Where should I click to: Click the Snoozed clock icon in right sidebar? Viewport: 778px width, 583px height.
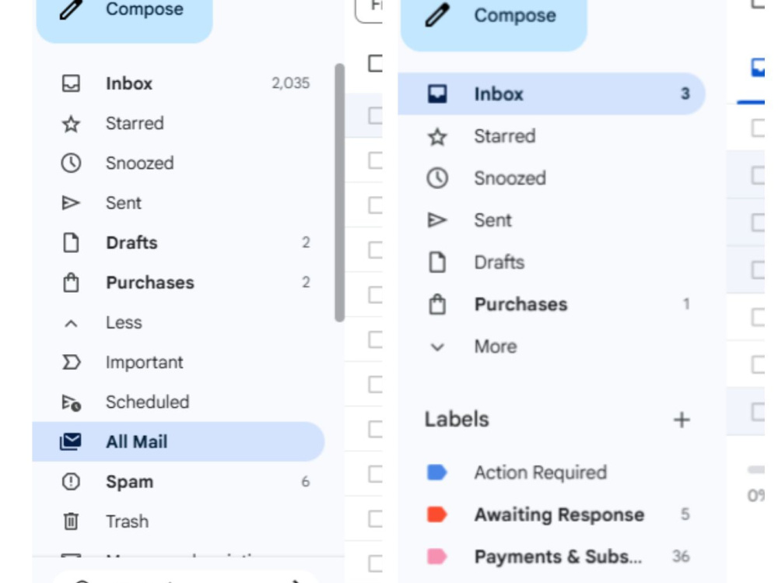tap(437, 178)
